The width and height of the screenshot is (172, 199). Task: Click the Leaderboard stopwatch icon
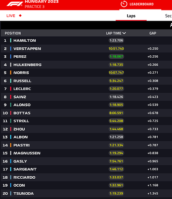coord(124,4)
